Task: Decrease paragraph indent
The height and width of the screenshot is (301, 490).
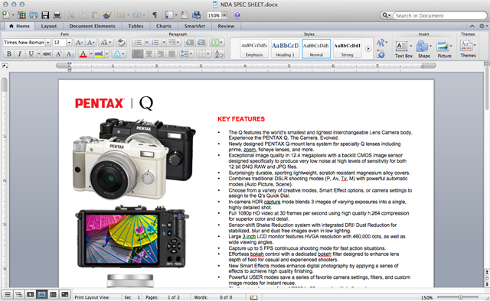Action: click(189, 43)
